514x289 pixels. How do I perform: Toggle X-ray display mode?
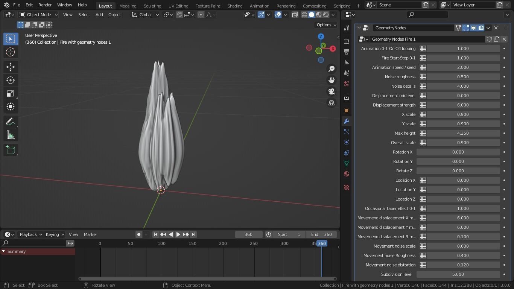coord(295,15)
